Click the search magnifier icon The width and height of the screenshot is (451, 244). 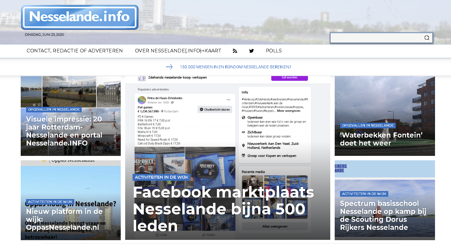(x=427, y=38)
